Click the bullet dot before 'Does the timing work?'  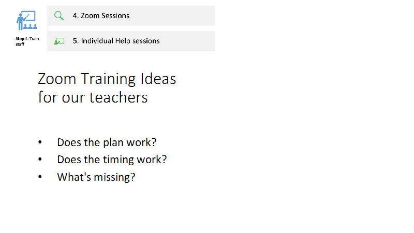40,159
